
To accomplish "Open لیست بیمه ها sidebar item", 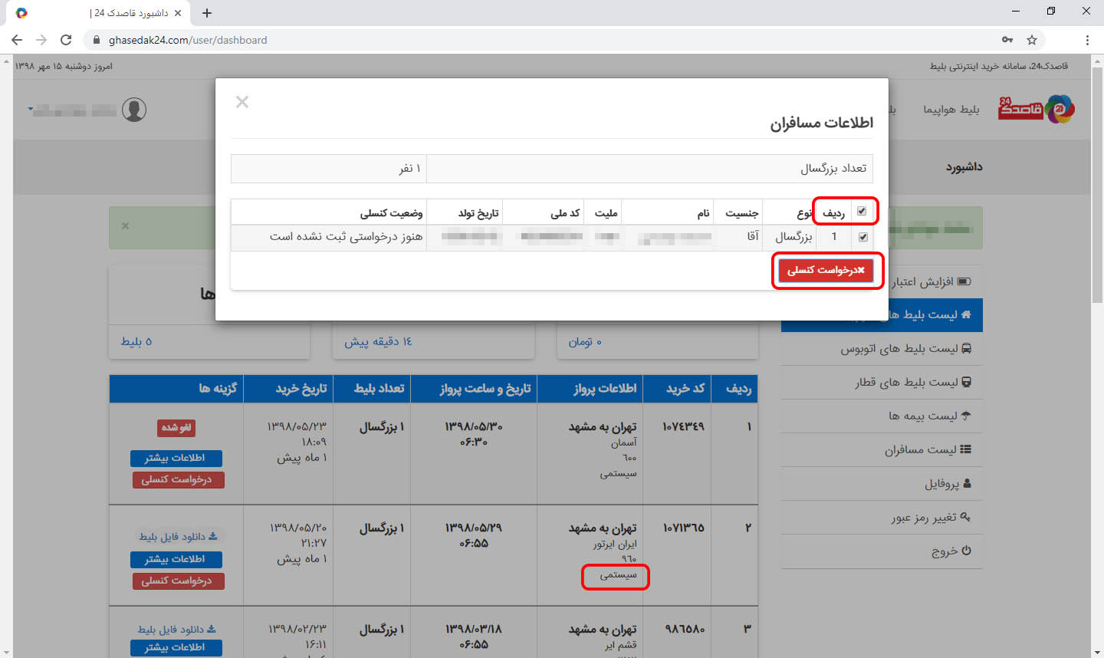I will coord(882,416).
